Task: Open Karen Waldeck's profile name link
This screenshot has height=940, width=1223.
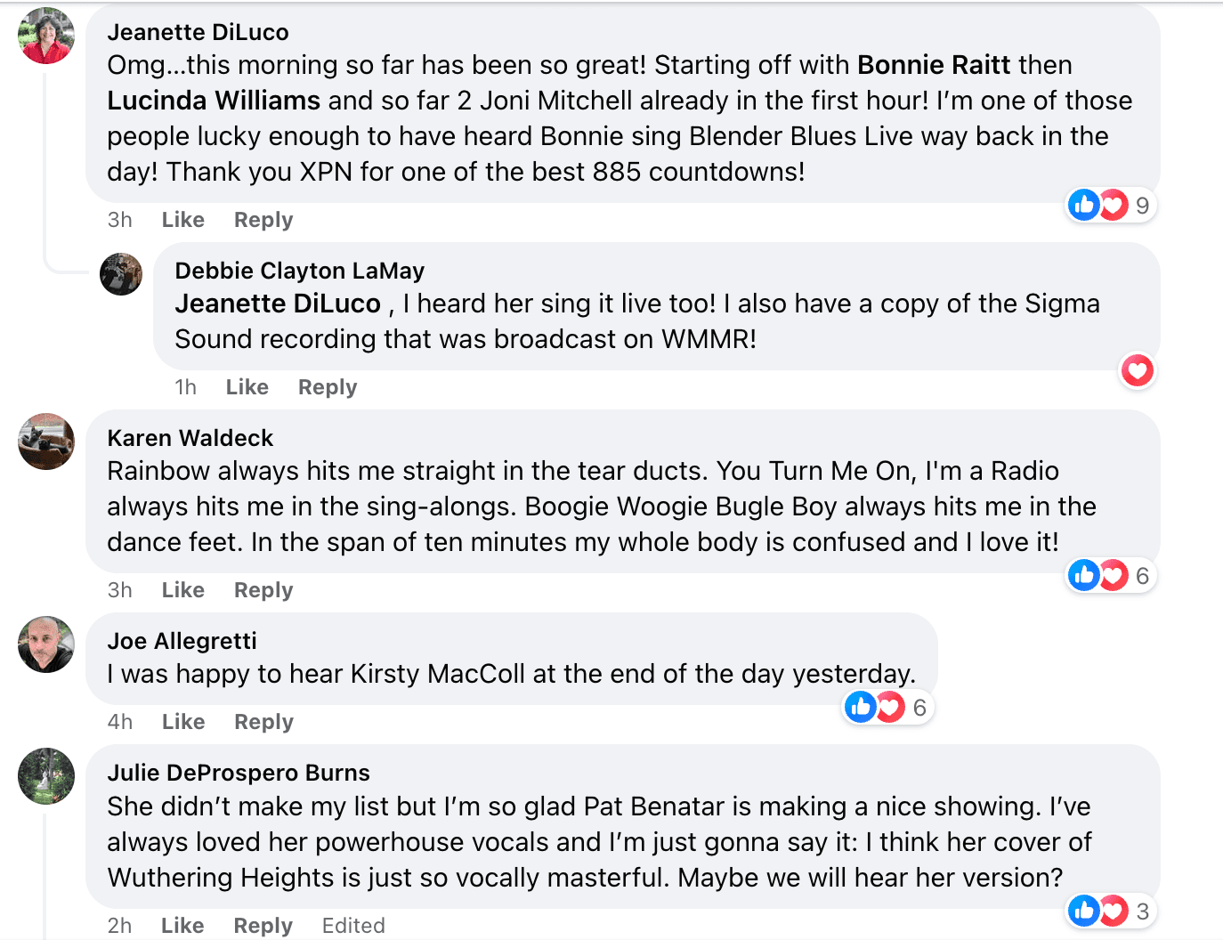Action: 190,438
